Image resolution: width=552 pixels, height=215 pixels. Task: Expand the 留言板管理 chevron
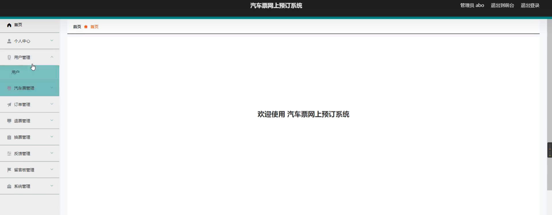(x=52, y=169)
